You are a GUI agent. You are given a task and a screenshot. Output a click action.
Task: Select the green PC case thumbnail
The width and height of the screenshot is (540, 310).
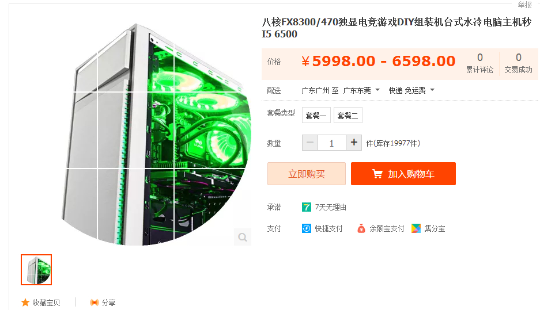[36, 270]
